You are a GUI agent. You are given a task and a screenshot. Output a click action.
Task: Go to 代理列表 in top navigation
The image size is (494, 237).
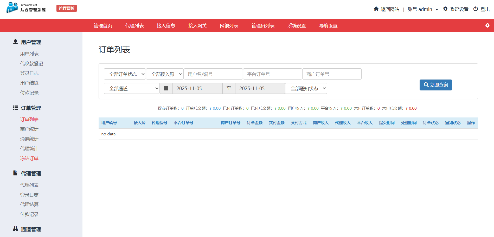click(x=134, y=25)
